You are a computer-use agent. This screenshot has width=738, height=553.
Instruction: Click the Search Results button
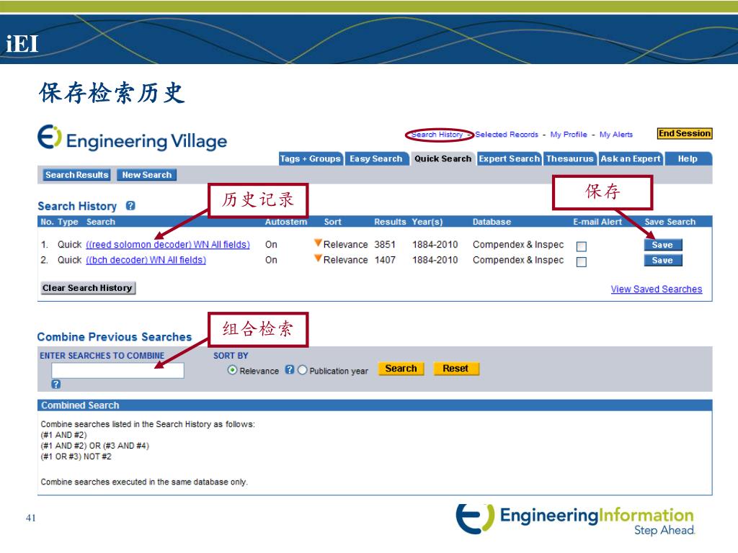76,175
